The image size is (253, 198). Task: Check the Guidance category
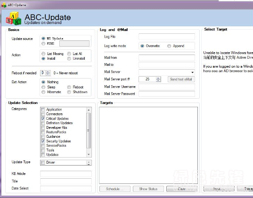point(43,136)
